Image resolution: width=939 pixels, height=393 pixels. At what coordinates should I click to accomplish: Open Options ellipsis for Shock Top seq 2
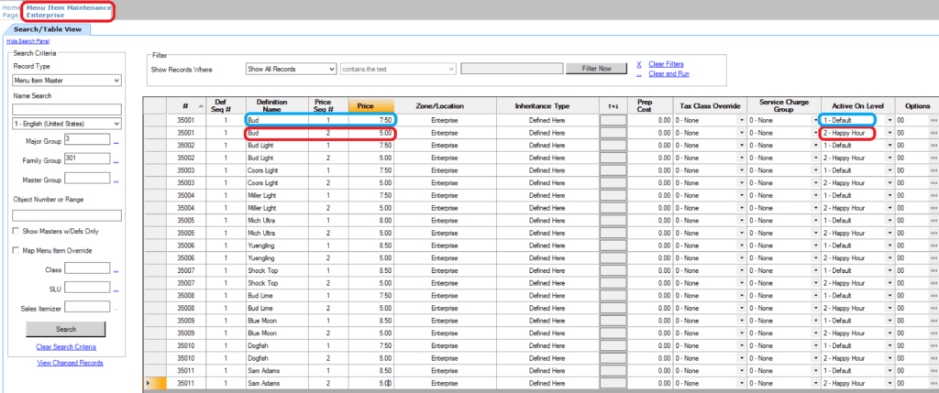(x=933, y=283)
